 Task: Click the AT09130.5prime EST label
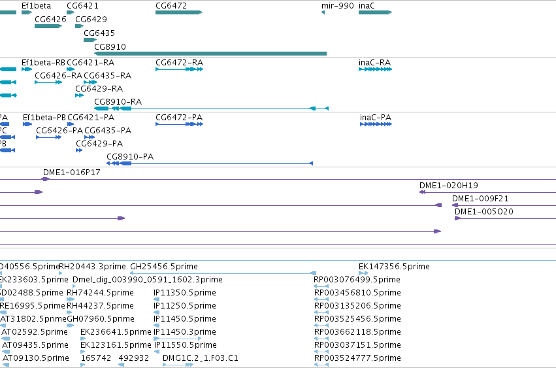36,358
